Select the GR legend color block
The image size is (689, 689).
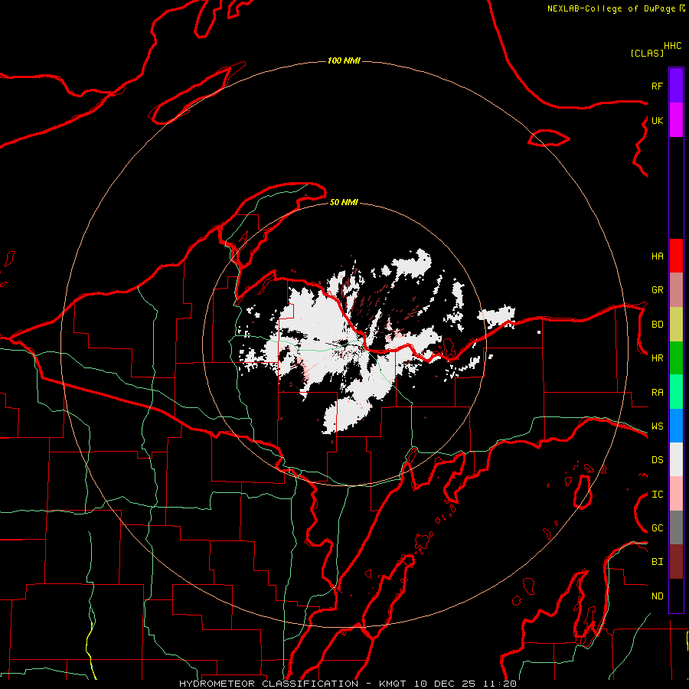[676, 289]
